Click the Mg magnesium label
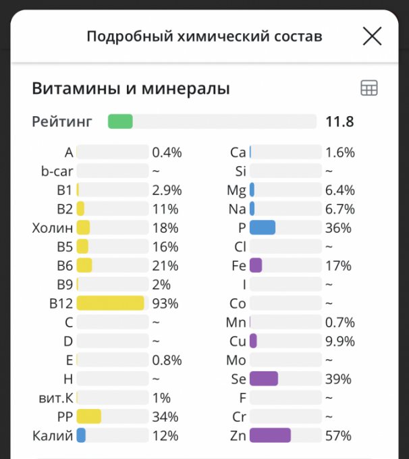This screenshot has width=409, height=459. pos(236,190)
